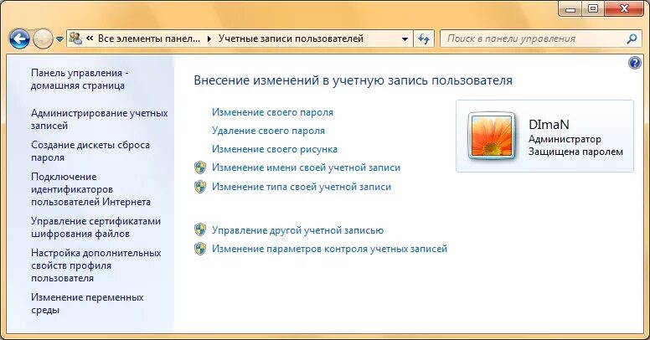Screen dimensions: 650x340
Task: Open the address bar history dropdown
Action: 405,39
